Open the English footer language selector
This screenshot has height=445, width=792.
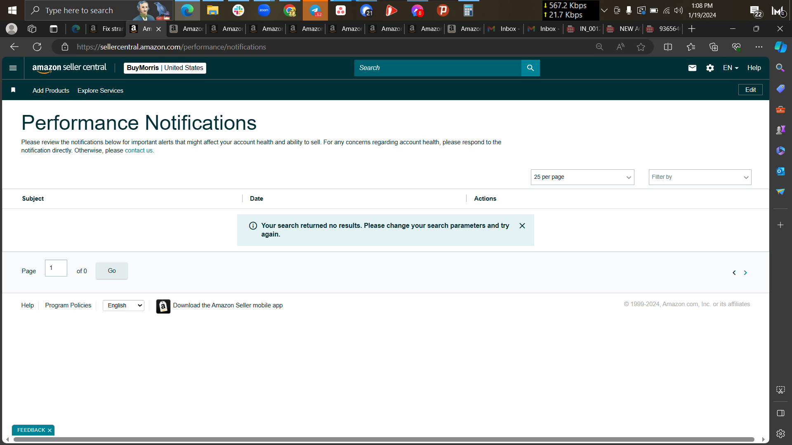[x=123, y=305]
